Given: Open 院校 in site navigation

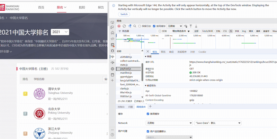Looking at the screenshot, I should [x=82, y=7].
